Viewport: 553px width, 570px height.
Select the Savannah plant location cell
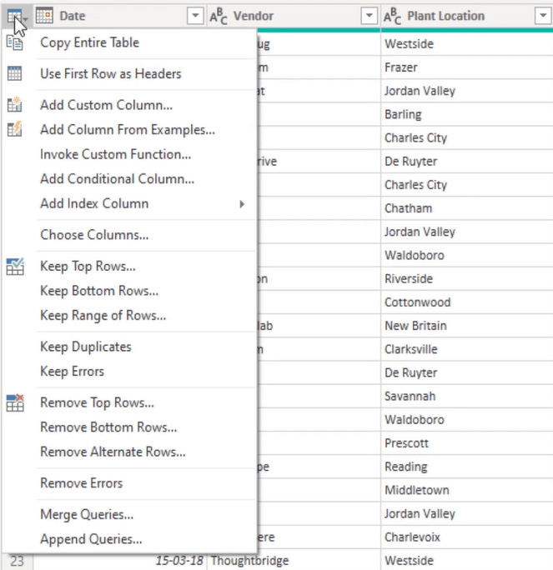click(467, 397)
